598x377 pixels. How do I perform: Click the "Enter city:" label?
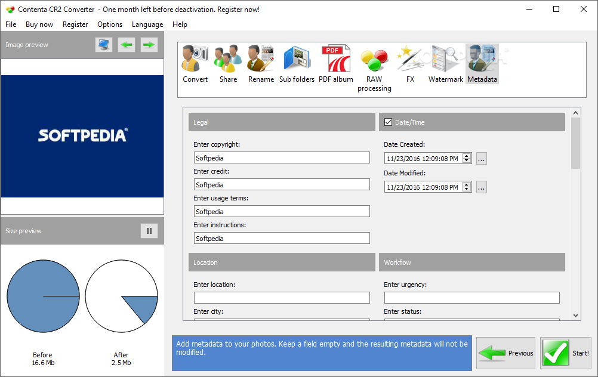pyautogui.click(x=208, y=311)
